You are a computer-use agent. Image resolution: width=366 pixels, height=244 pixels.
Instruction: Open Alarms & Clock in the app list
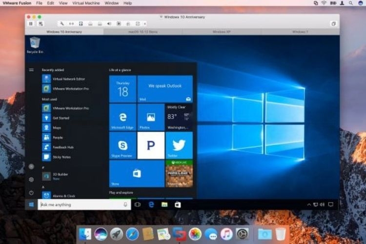pos(59,196)
